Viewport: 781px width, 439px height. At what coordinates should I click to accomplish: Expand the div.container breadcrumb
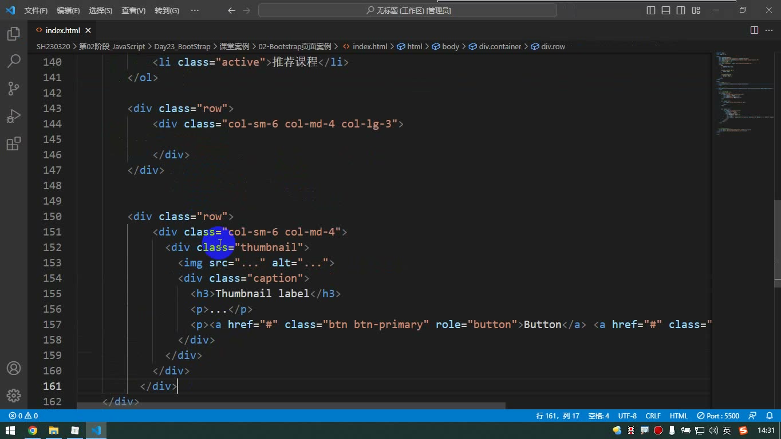click(495, 46)
